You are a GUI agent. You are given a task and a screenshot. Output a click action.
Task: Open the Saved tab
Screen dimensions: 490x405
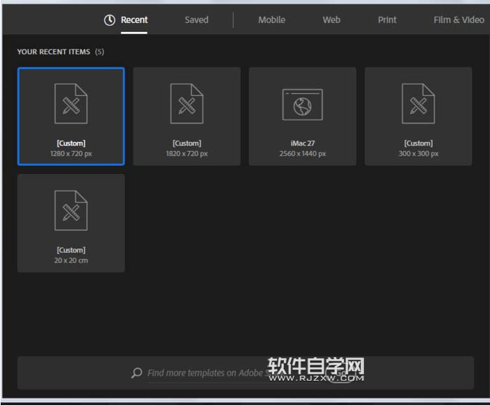(x=196, y=20)
